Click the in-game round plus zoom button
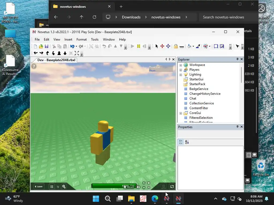Image resolution: width=274 pixels, height=205 pixels. point(149,183)
